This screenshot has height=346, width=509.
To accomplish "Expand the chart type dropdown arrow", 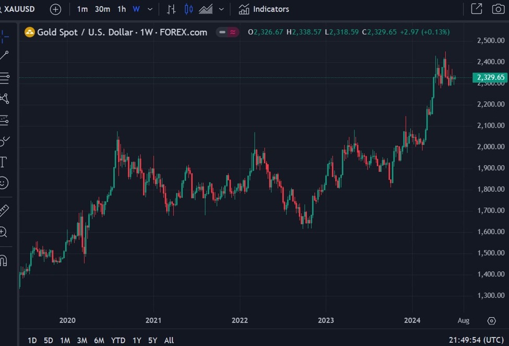I will [x=221, y=9].
